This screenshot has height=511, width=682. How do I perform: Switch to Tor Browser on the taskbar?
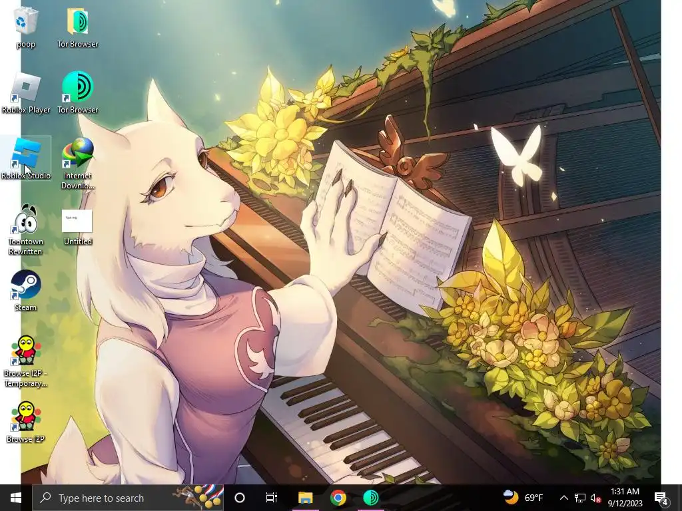tap(371, 498)
